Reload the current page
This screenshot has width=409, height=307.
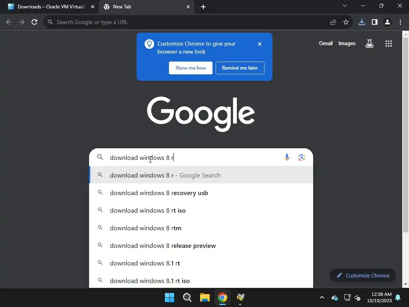(34, 22)
